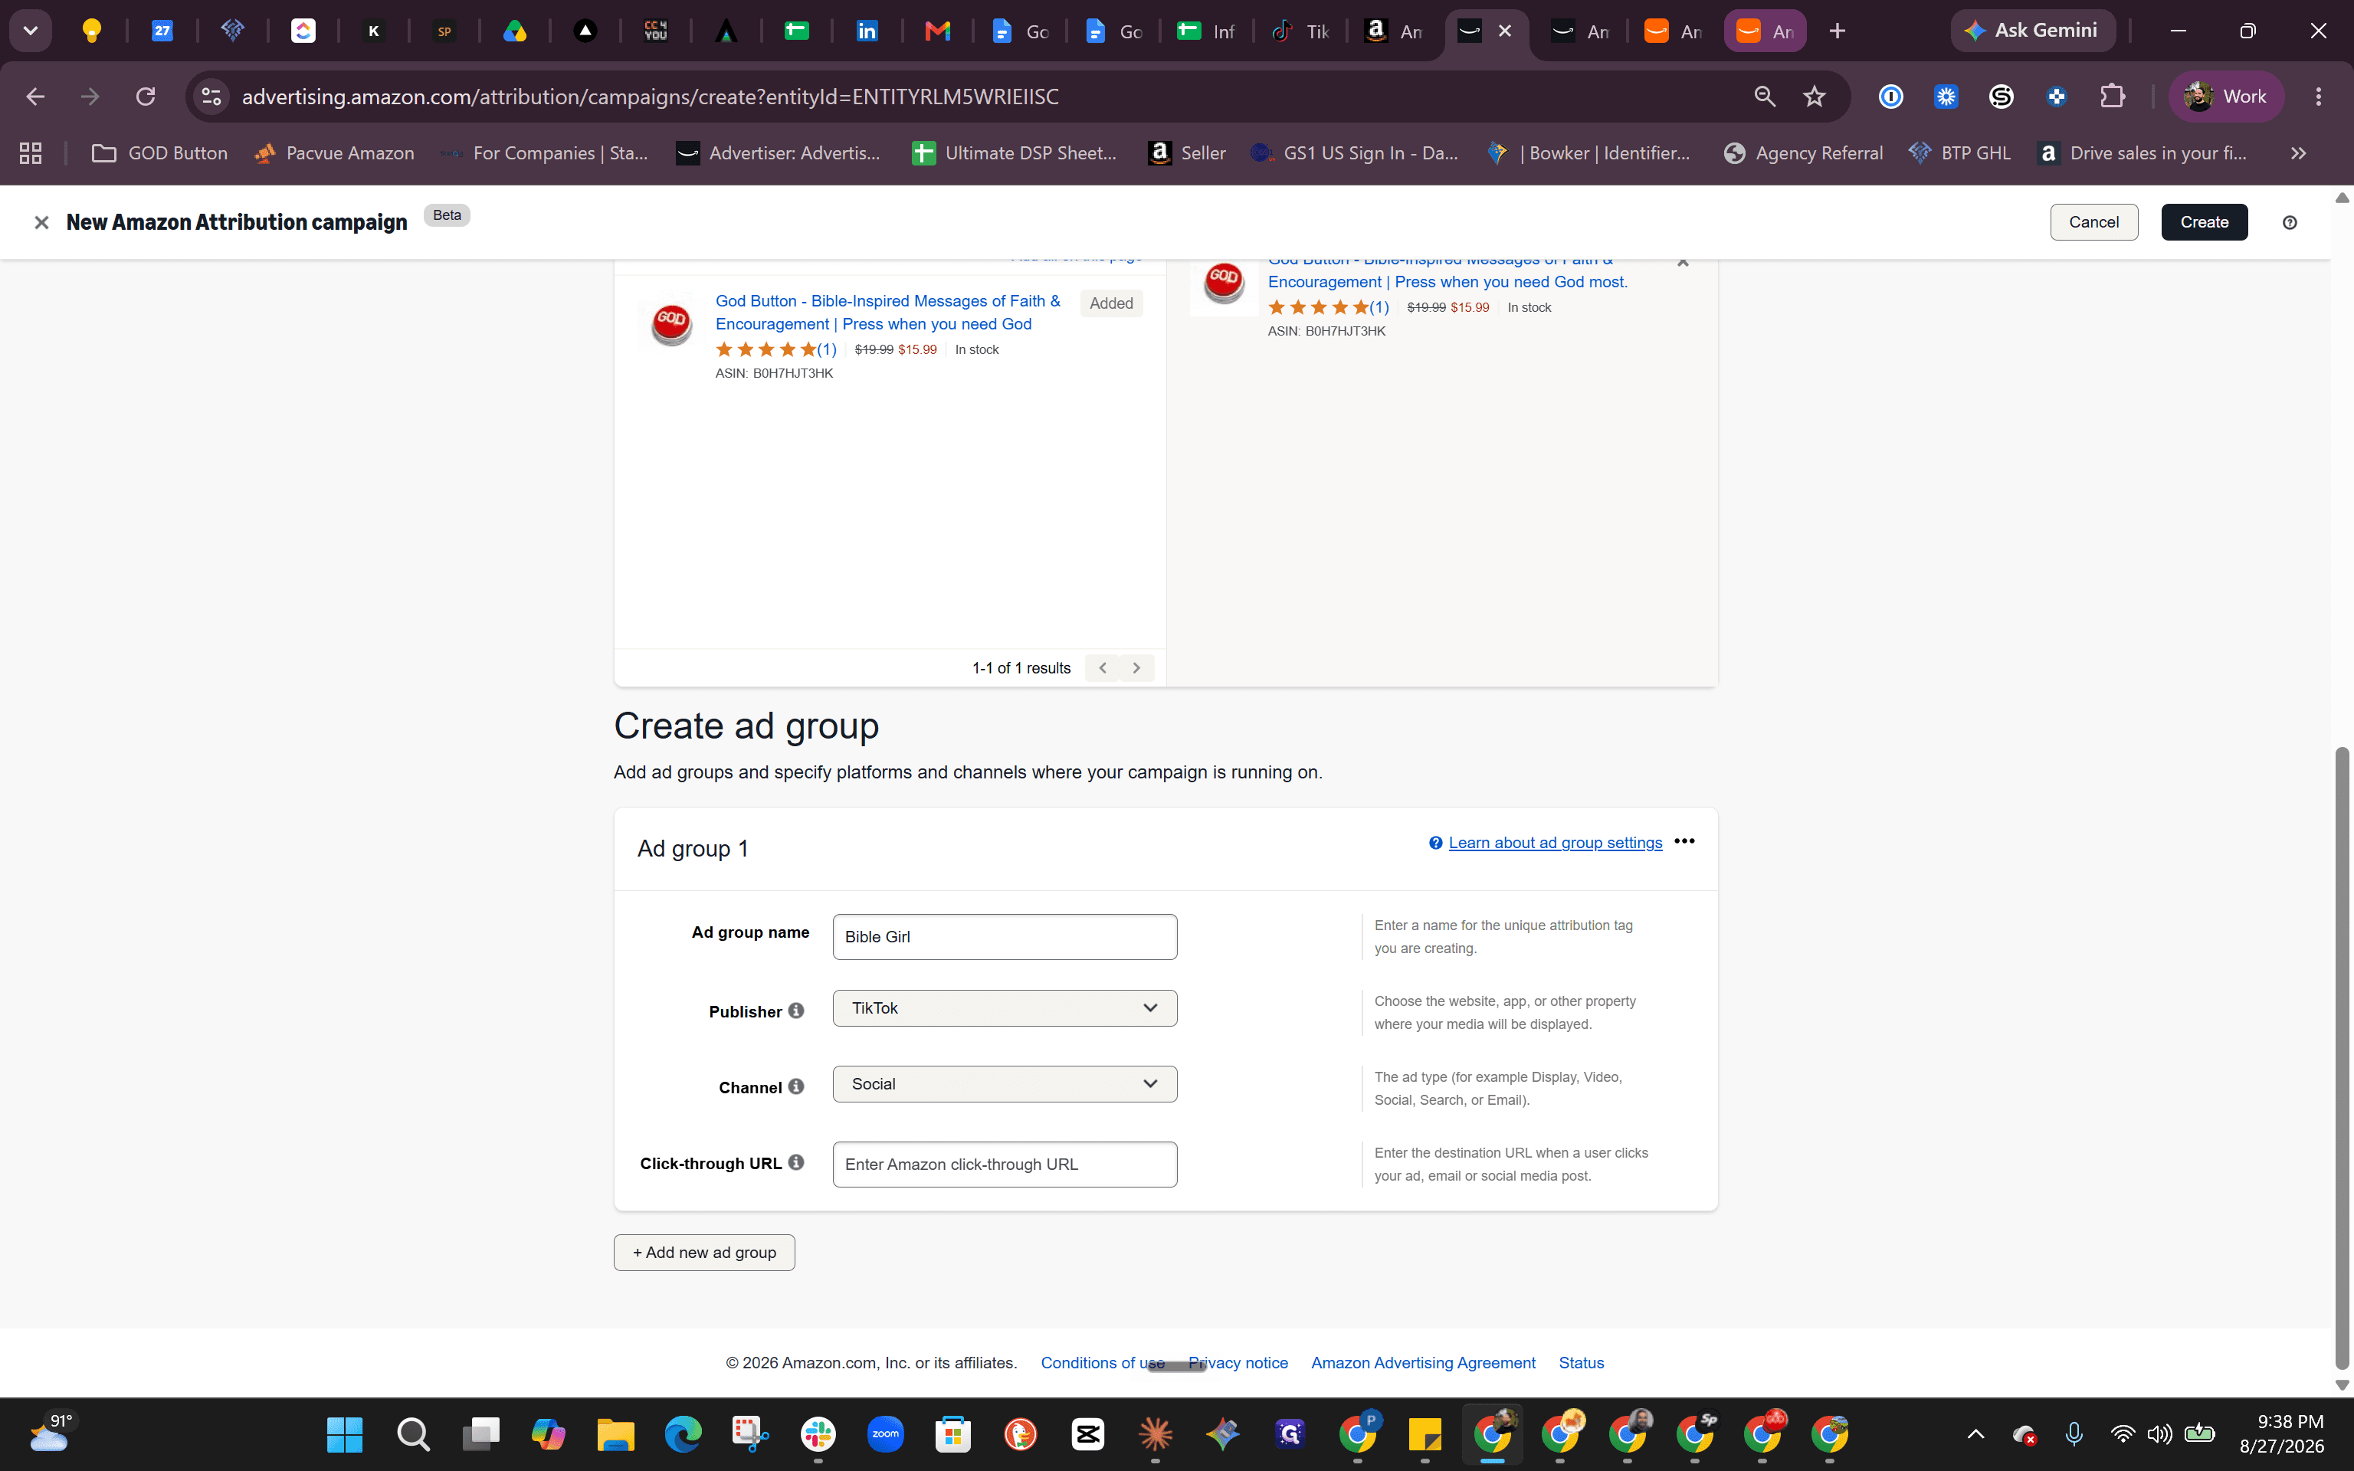Image resolution: width=2354 pixels, height=1471 pixels.
Task: Click the Ad group name field
Action: click(1005, 937)
